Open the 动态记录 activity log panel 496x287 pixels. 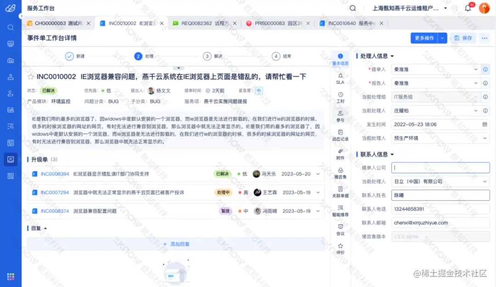[340, 135]
